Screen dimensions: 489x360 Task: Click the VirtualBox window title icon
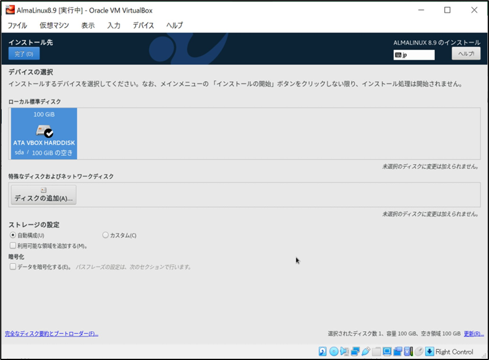pos(10,10)
